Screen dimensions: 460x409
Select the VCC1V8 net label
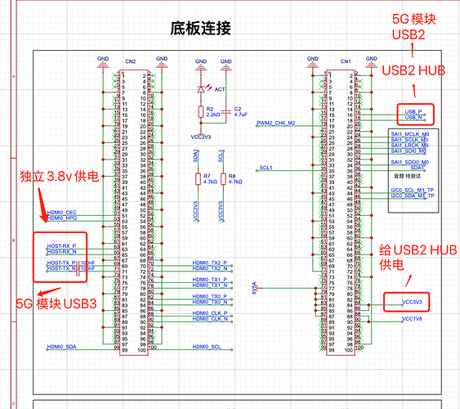tap(412, 318)
